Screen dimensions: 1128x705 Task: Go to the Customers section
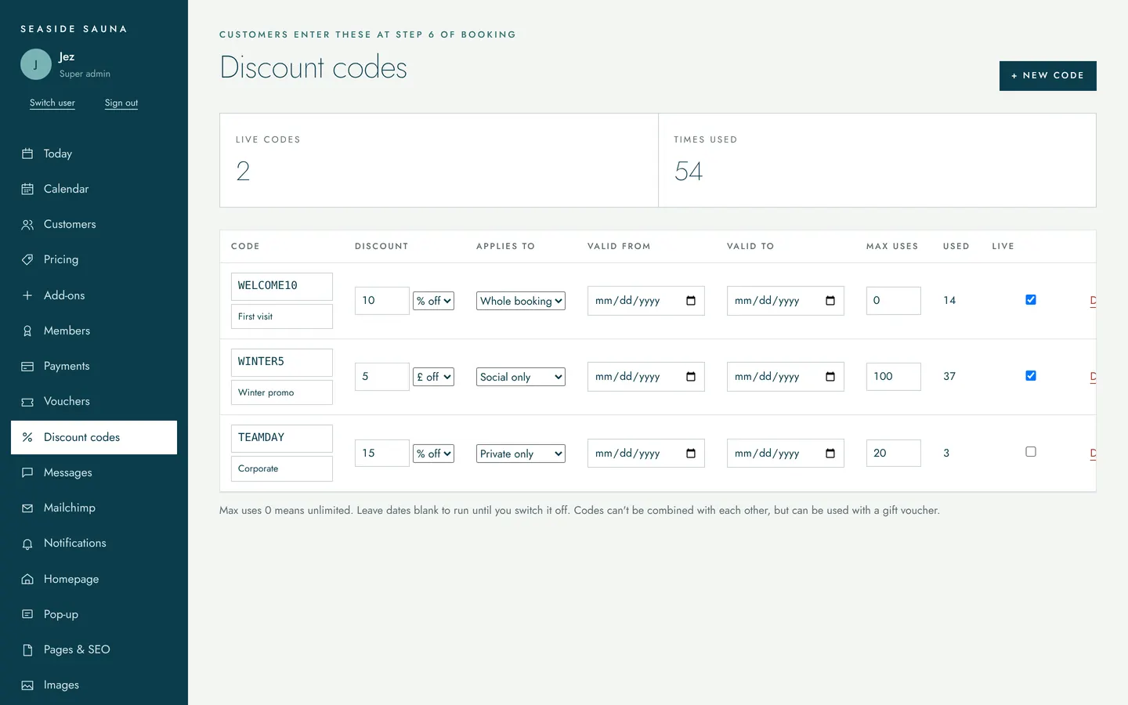94,224
